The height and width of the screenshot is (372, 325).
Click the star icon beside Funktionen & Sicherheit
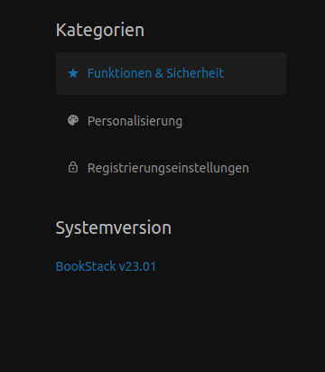click(x=73, y=73)
